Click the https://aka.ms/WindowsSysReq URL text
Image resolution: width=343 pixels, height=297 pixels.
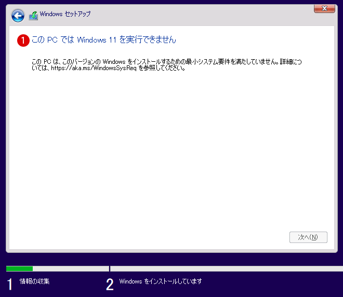coord(94,68)
